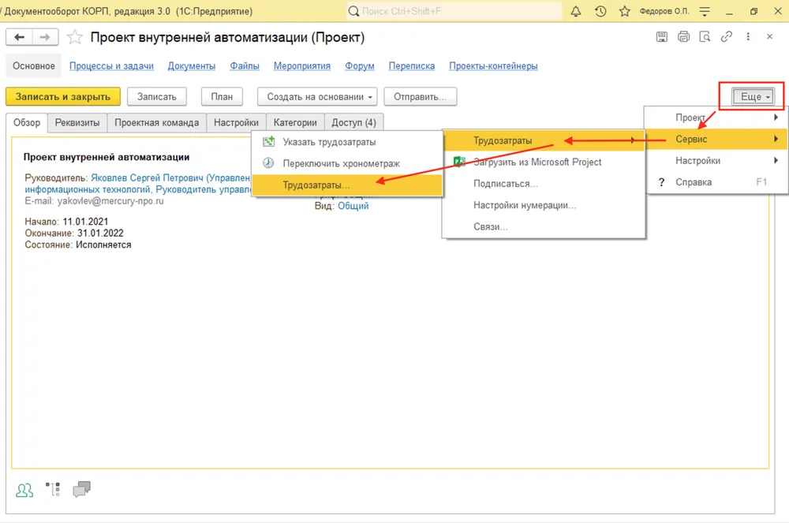789x523 pixels.
Task: Switch to the Реквизиты tab
Action: tap(77, 123)
